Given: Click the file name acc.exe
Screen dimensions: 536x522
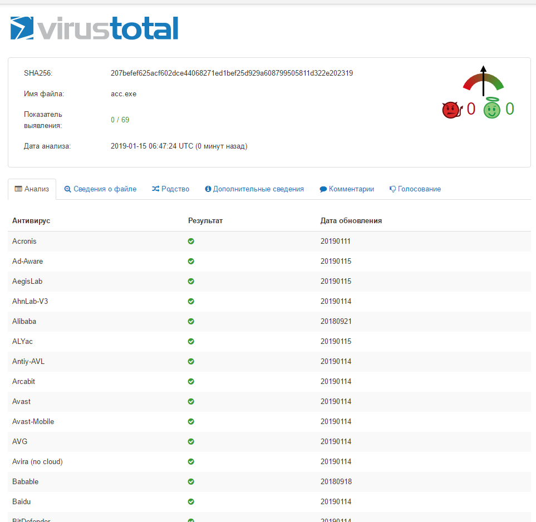Looking at the screenshot, I should click(124, 94).
